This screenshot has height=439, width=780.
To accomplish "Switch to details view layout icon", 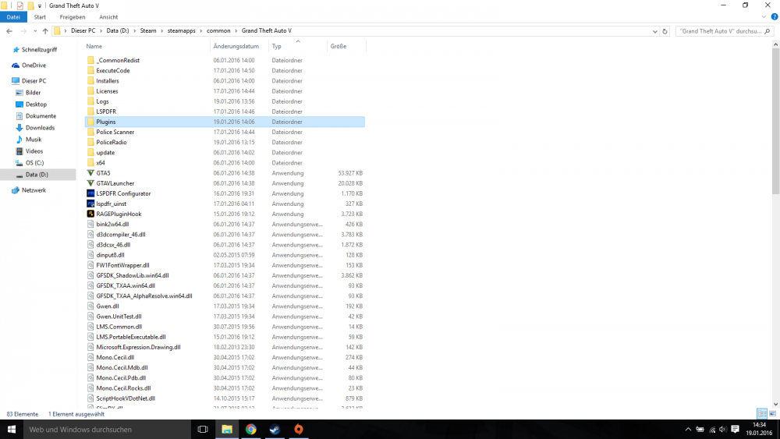I will tap(761, 413).
